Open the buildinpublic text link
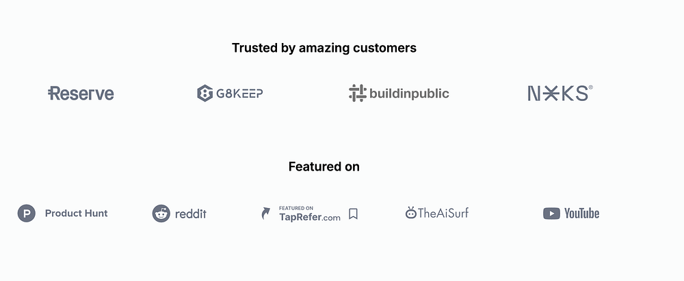 click(409, 93)
